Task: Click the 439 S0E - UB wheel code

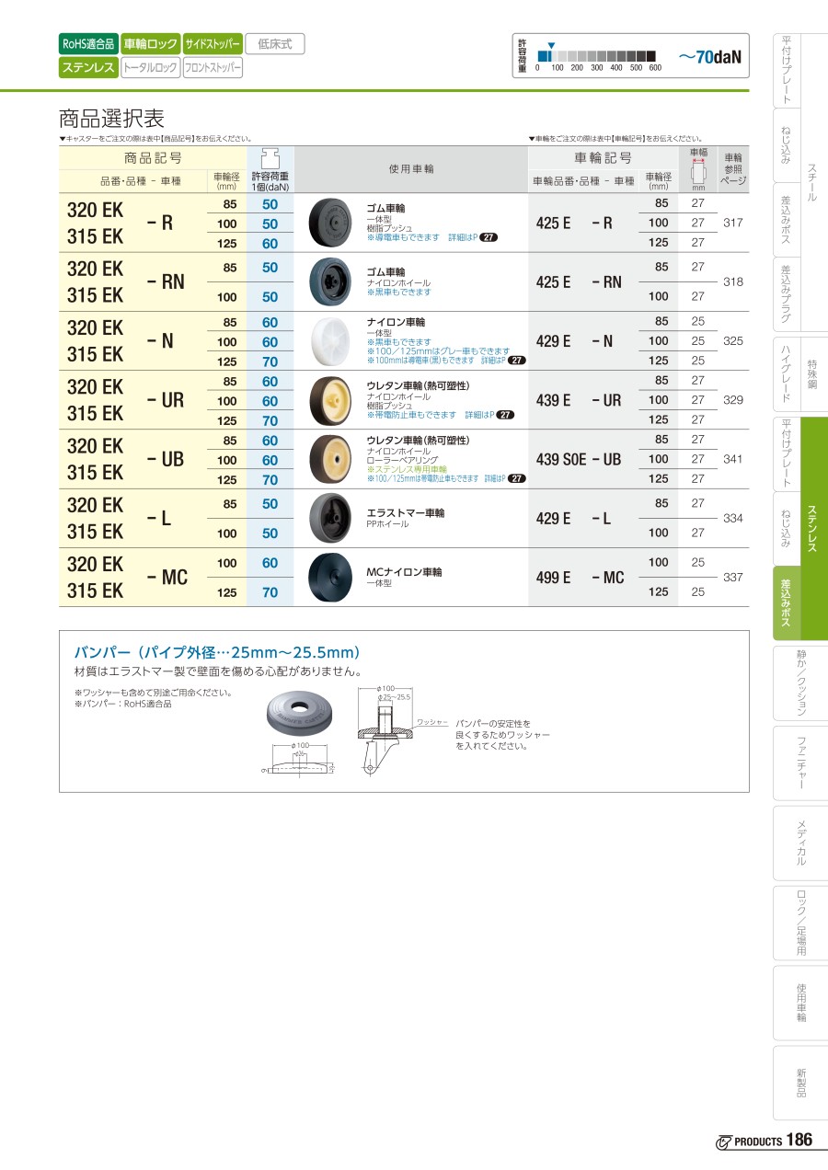Action: [579, 459]
